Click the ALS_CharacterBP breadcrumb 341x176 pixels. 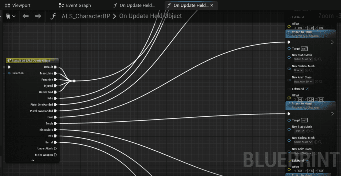86,16
